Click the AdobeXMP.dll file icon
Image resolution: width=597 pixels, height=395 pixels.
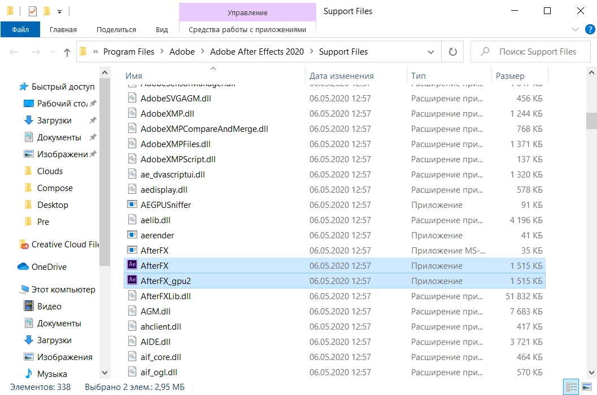(x=132, y=113)
